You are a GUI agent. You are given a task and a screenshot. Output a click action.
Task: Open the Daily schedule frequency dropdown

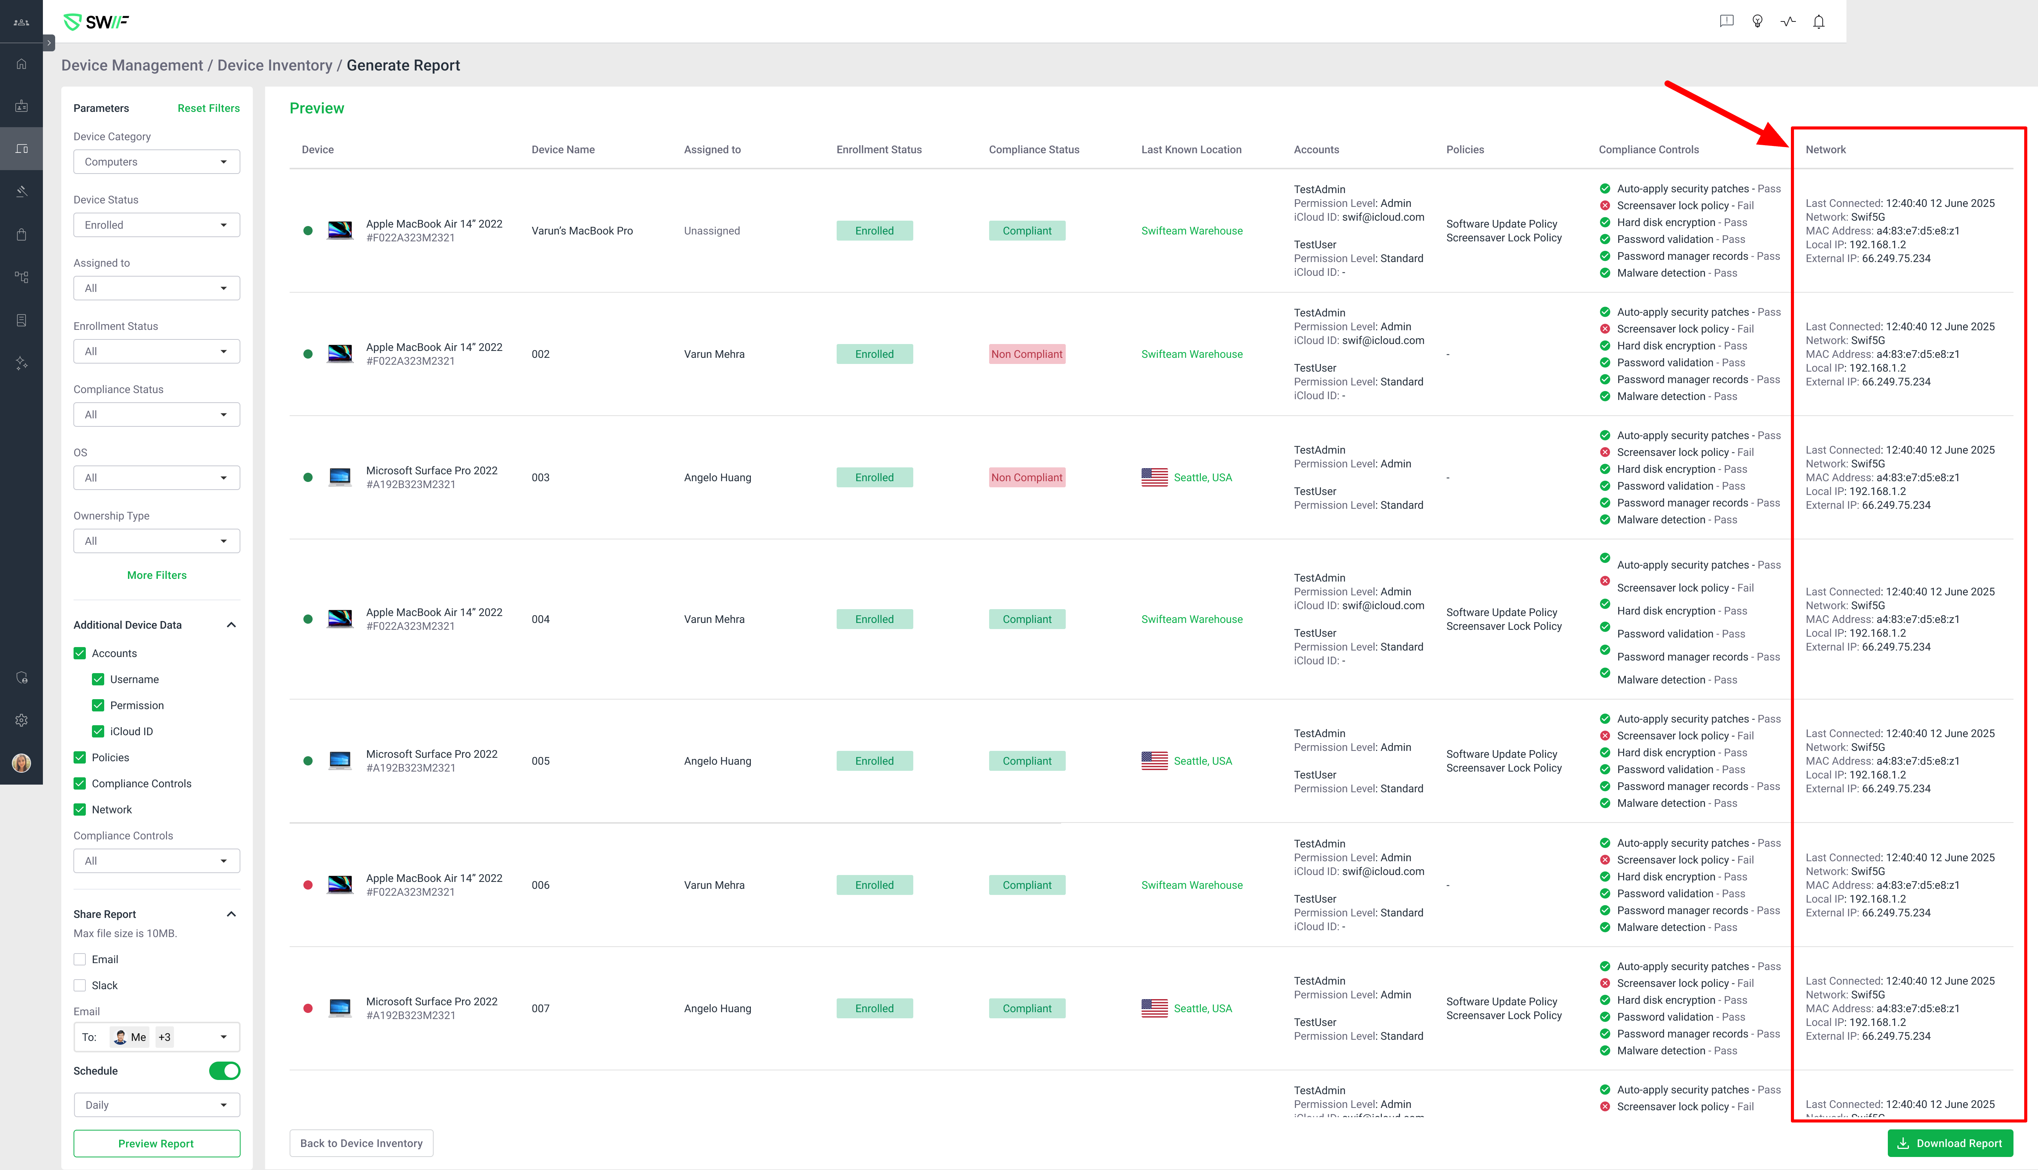click(x=157, y=1106)
